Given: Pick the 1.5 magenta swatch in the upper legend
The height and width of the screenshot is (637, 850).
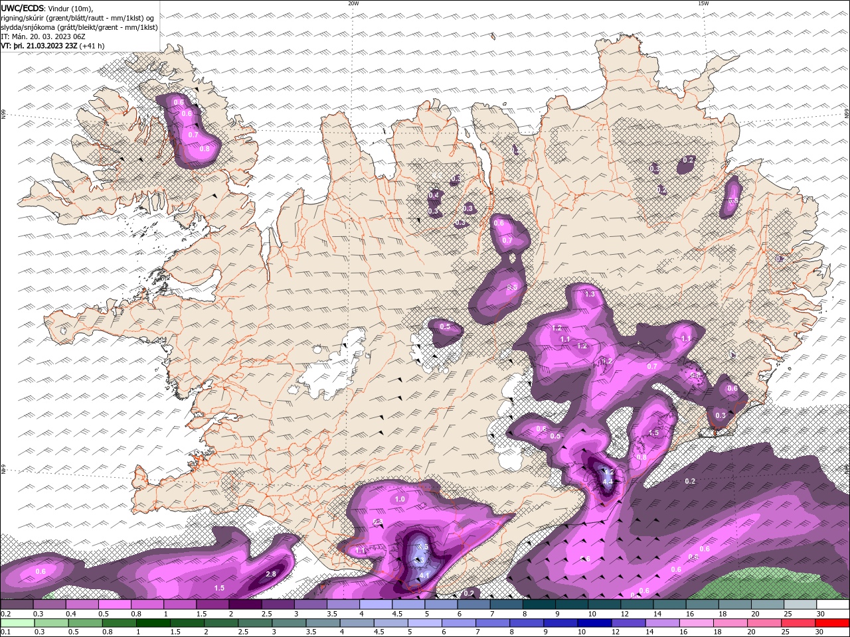Looking at the screenshot, I should click(x=212, y=604).
